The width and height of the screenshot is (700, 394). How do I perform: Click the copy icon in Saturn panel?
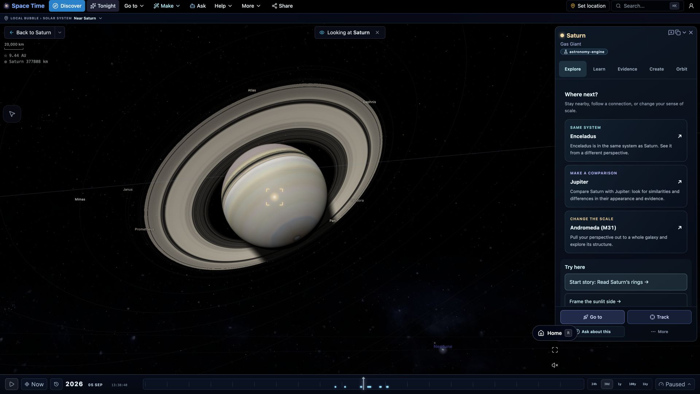[678, 32]
